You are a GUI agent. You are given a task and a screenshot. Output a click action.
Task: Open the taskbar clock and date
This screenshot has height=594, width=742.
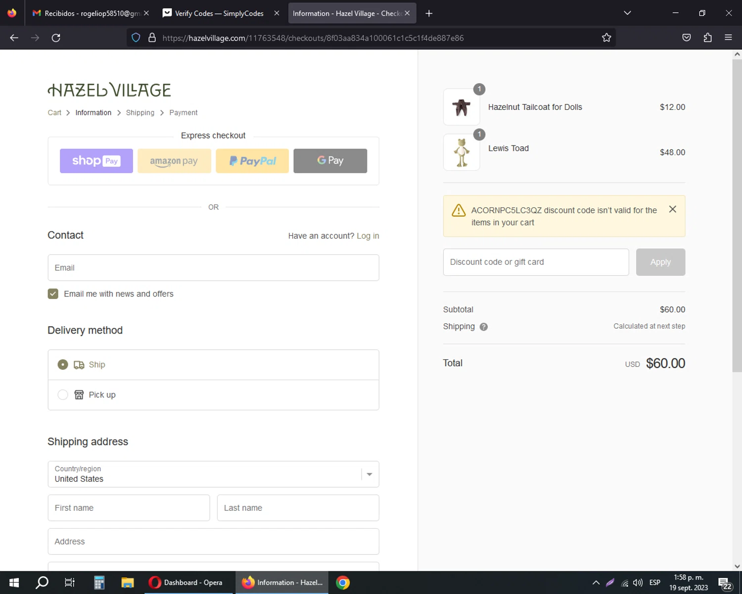click(x=689, y=583)
